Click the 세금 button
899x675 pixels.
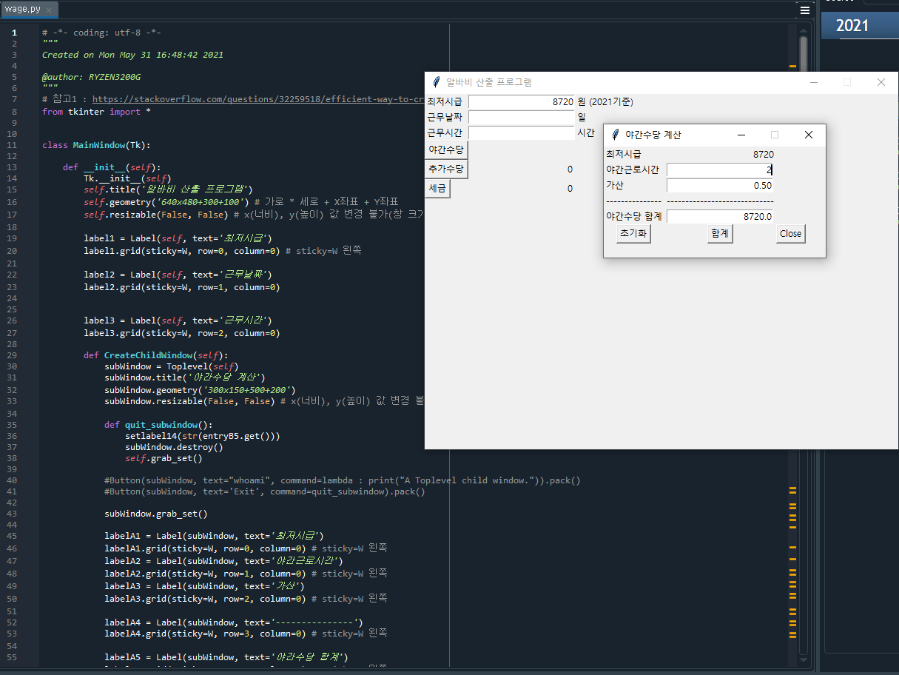coord(437,189)
